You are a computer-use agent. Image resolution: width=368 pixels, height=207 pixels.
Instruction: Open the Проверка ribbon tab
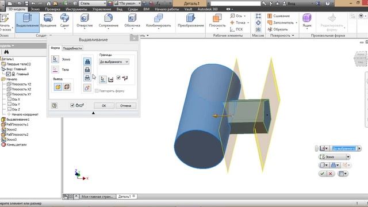click(52, 9)
